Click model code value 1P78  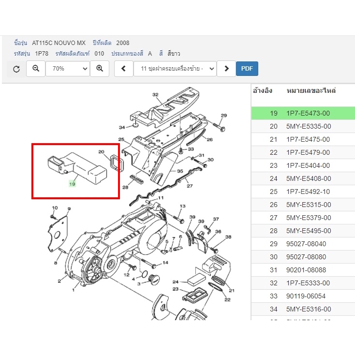tap(42, 54)
